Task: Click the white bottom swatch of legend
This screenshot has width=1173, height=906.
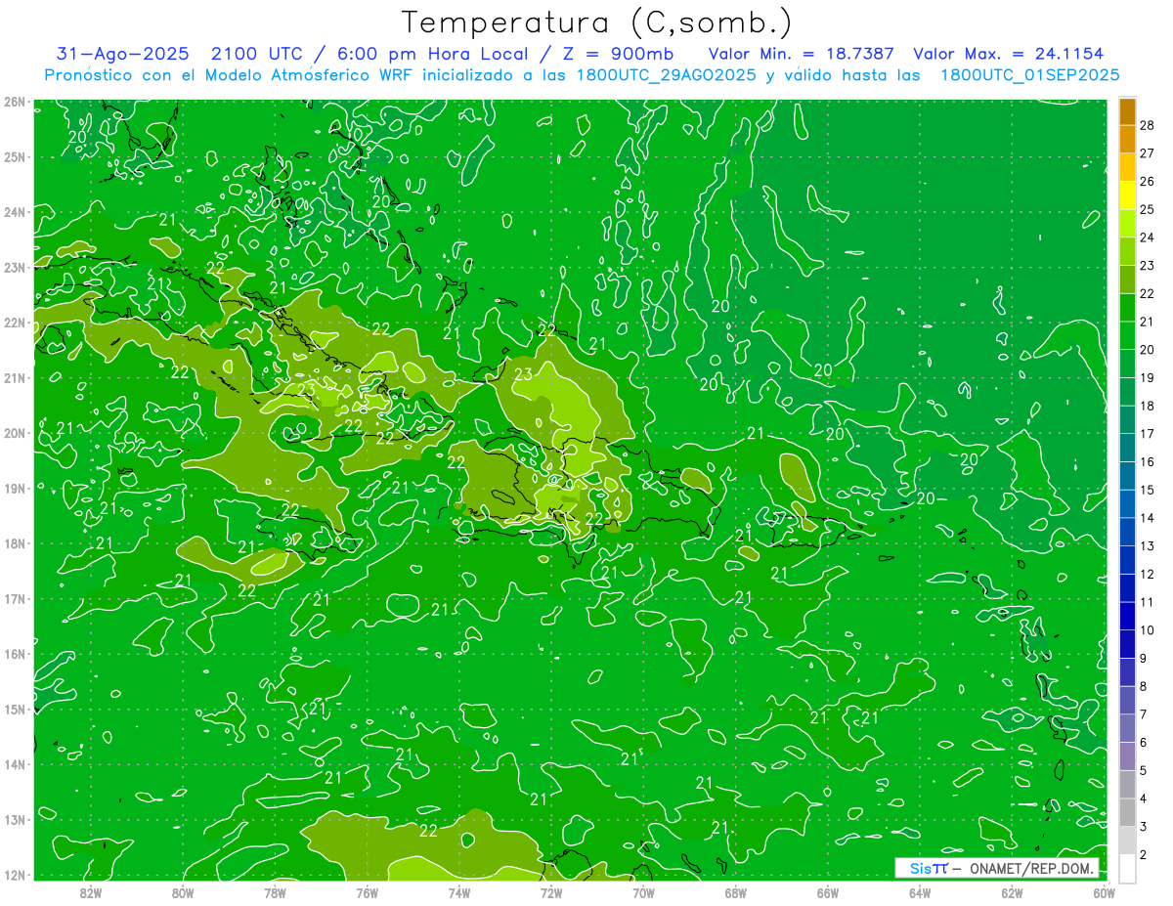Action: tap(1127, 867)
